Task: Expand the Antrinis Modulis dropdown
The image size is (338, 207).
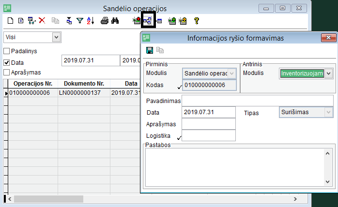Action: 329,74
